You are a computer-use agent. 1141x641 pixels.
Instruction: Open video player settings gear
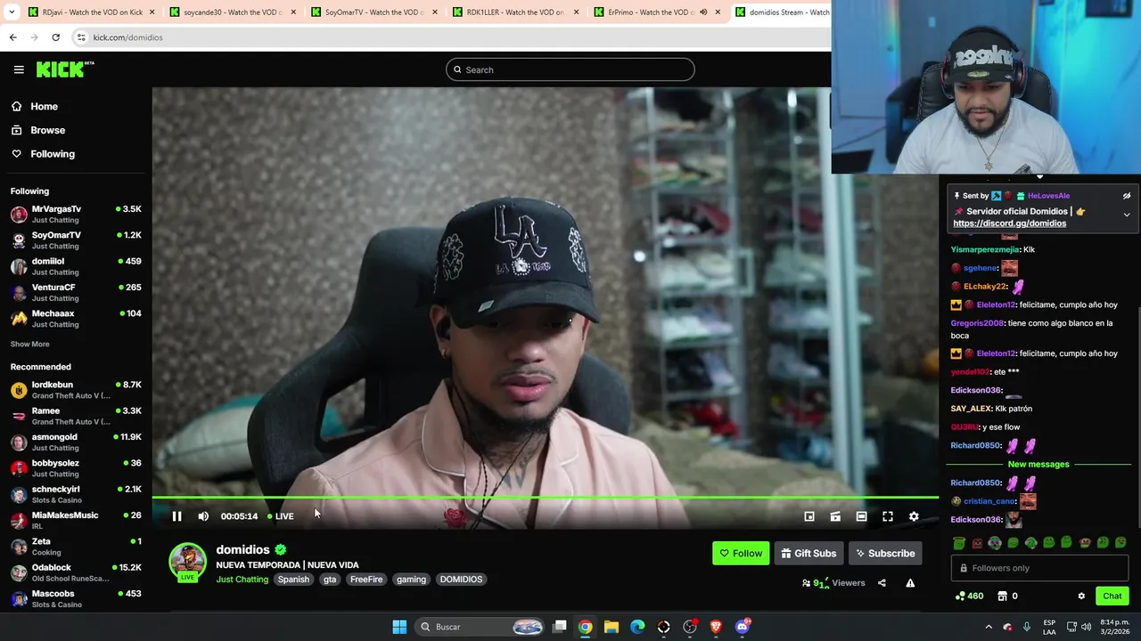914,516
